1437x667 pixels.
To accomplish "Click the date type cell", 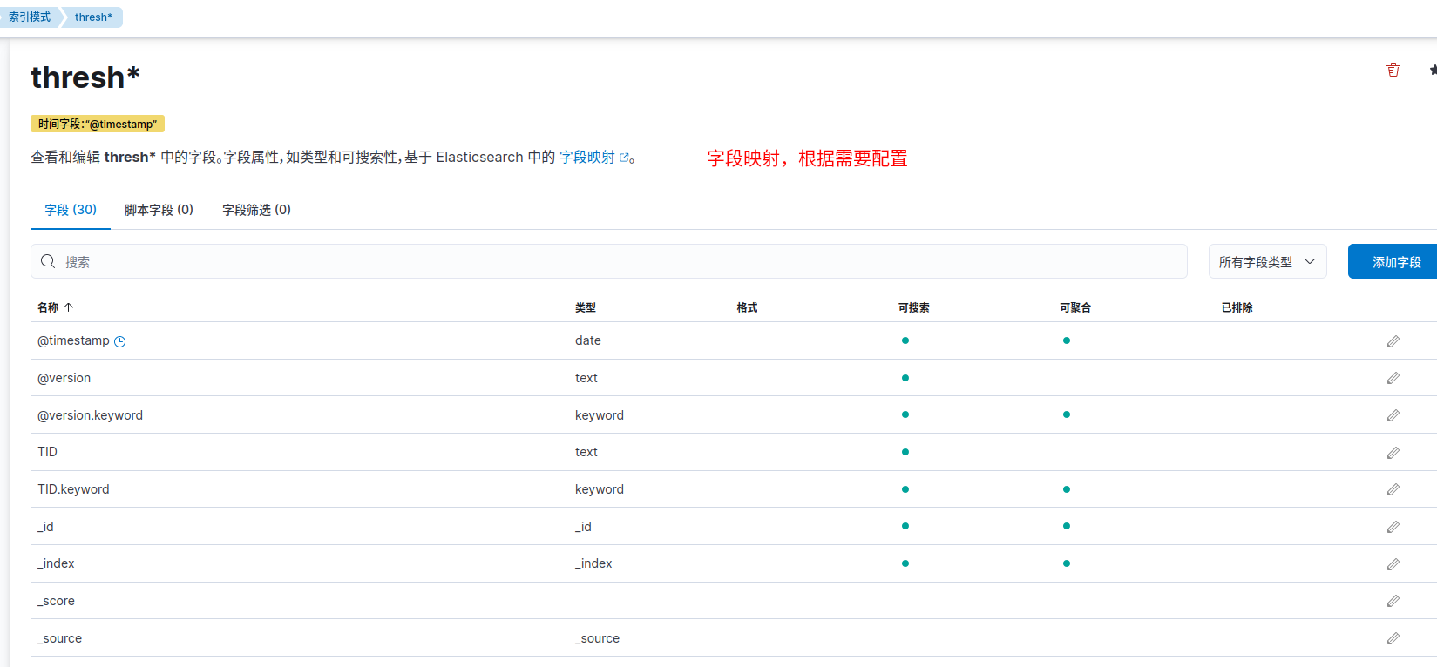I will tap(588, 340).
